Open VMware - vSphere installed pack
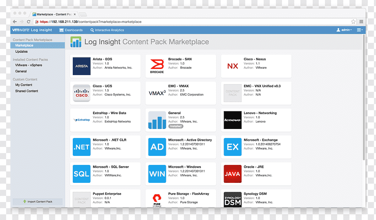The image size is (376, 220). pos(29,65)
